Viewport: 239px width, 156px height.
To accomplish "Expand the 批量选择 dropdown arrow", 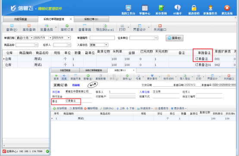I will tap(56, 28).
